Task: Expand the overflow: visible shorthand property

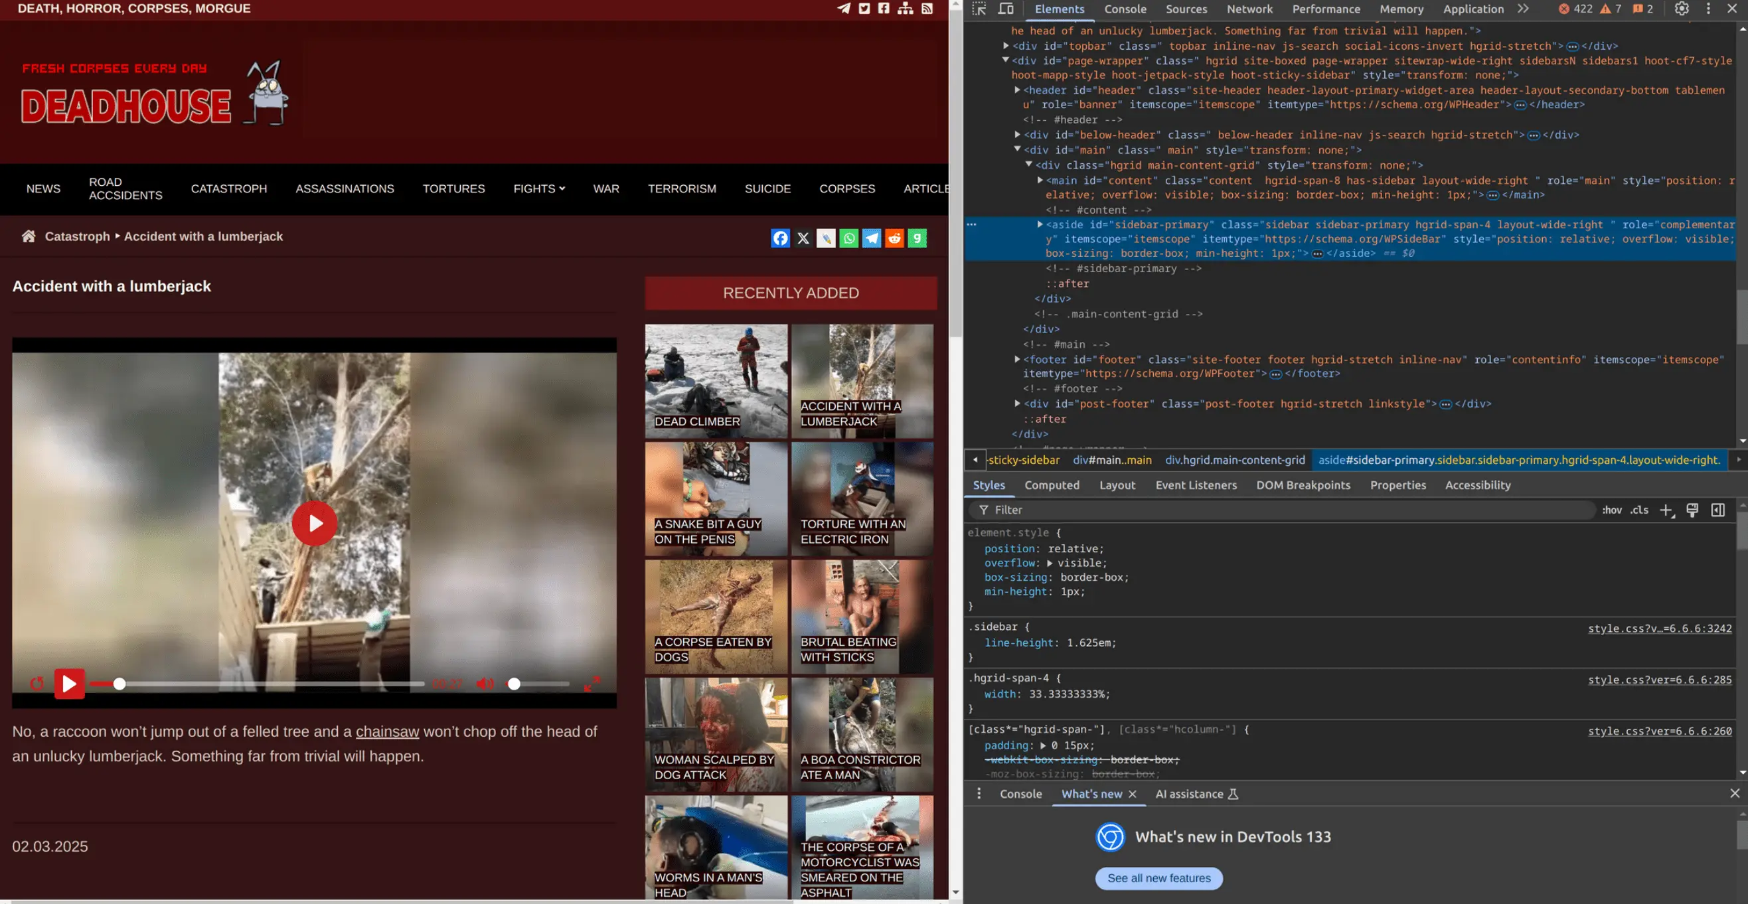Action: [x=1049, y=564]
